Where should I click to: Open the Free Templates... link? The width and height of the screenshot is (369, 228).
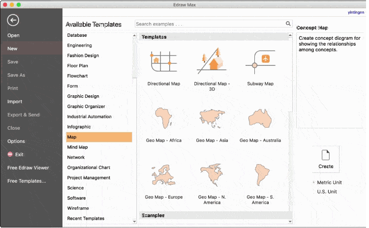coord(27,181)
